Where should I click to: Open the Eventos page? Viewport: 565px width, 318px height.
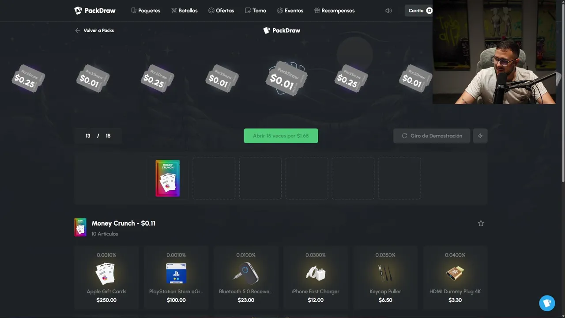click(290, 11)
